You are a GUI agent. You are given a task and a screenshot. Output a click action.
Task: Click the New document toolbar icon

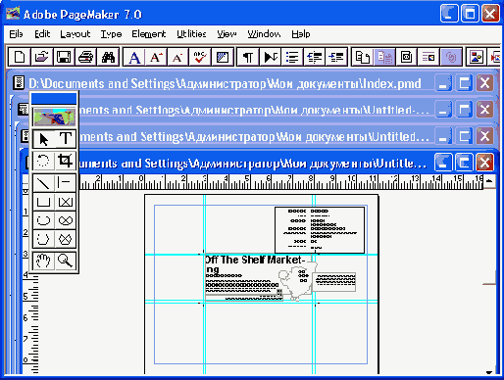point(20,57)
